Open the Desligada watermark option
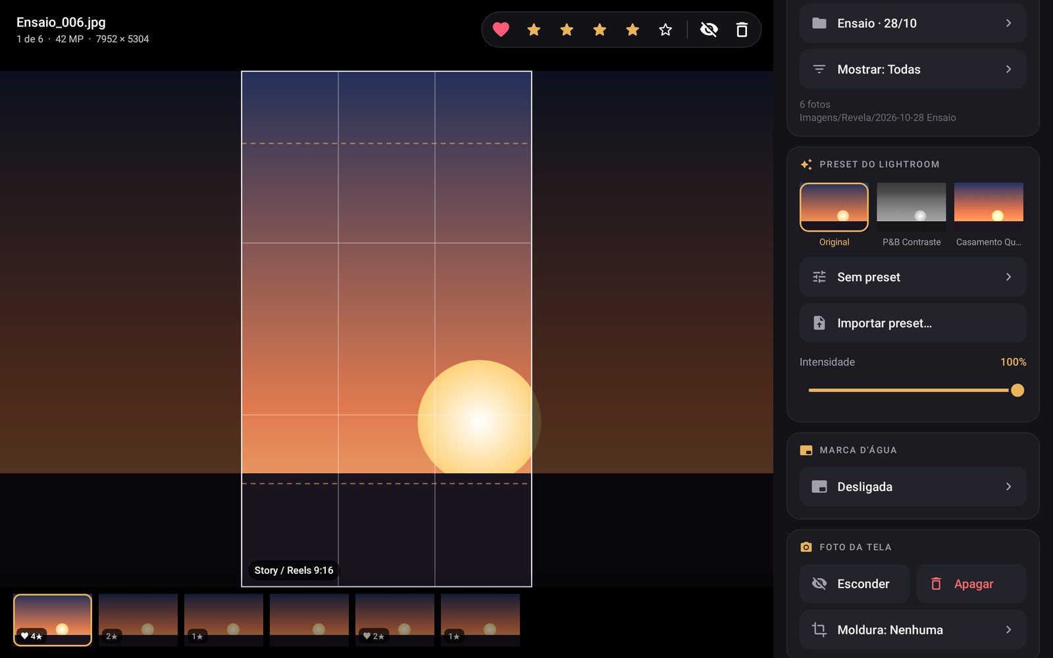1053x658 pixels. (913, 487)
